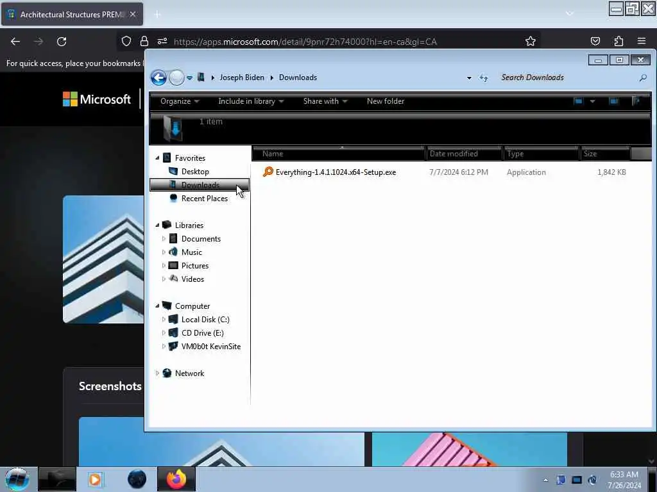Screen dimensions: 657x492
Task: Select Downloads in Favorites
Action: (x=200, y=185)
